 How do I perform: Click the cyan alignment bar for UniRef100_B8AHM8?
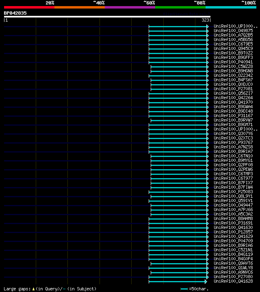tap(179, 219)
